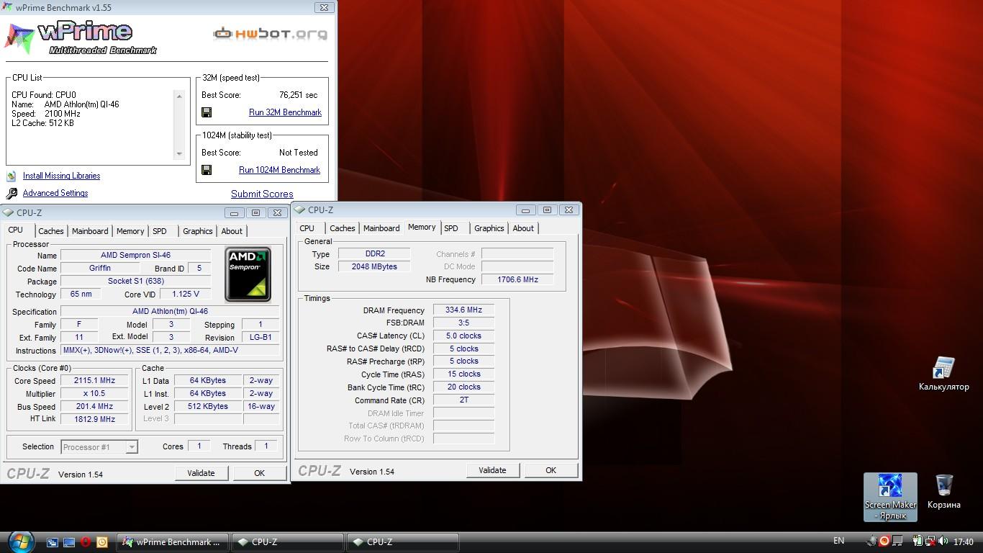Click the wPrime title bar icon
The image size is (983, 553).
6,7
